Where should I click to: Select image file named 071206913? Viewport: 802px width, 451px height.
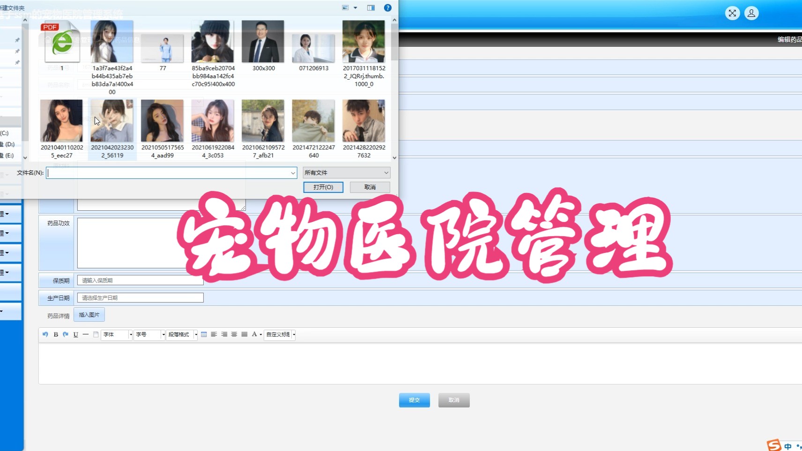coord(313,52)
